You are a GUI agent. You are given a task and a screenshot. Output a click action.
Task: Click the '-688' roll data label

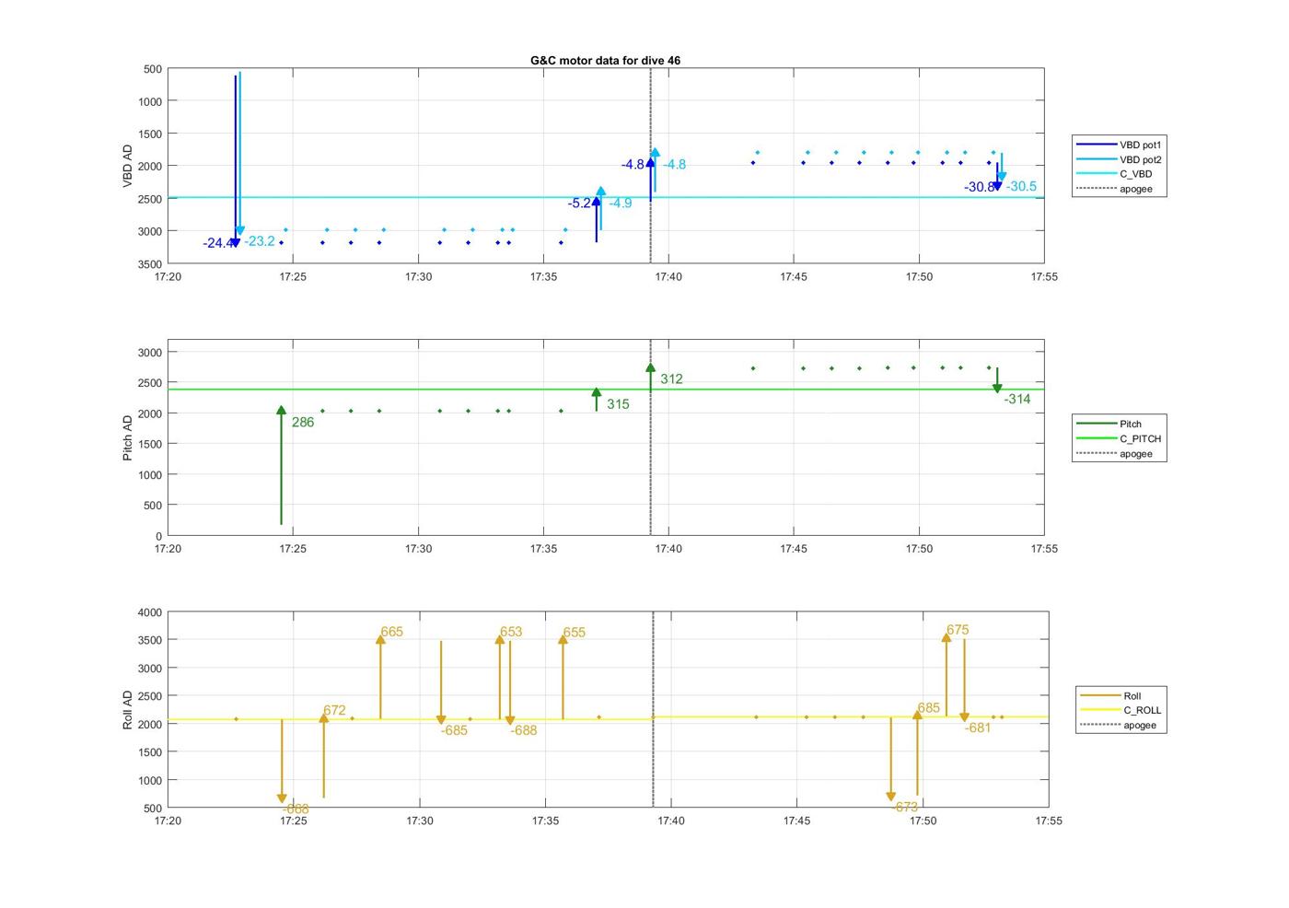pyautogui.click(x=523, y=730)
